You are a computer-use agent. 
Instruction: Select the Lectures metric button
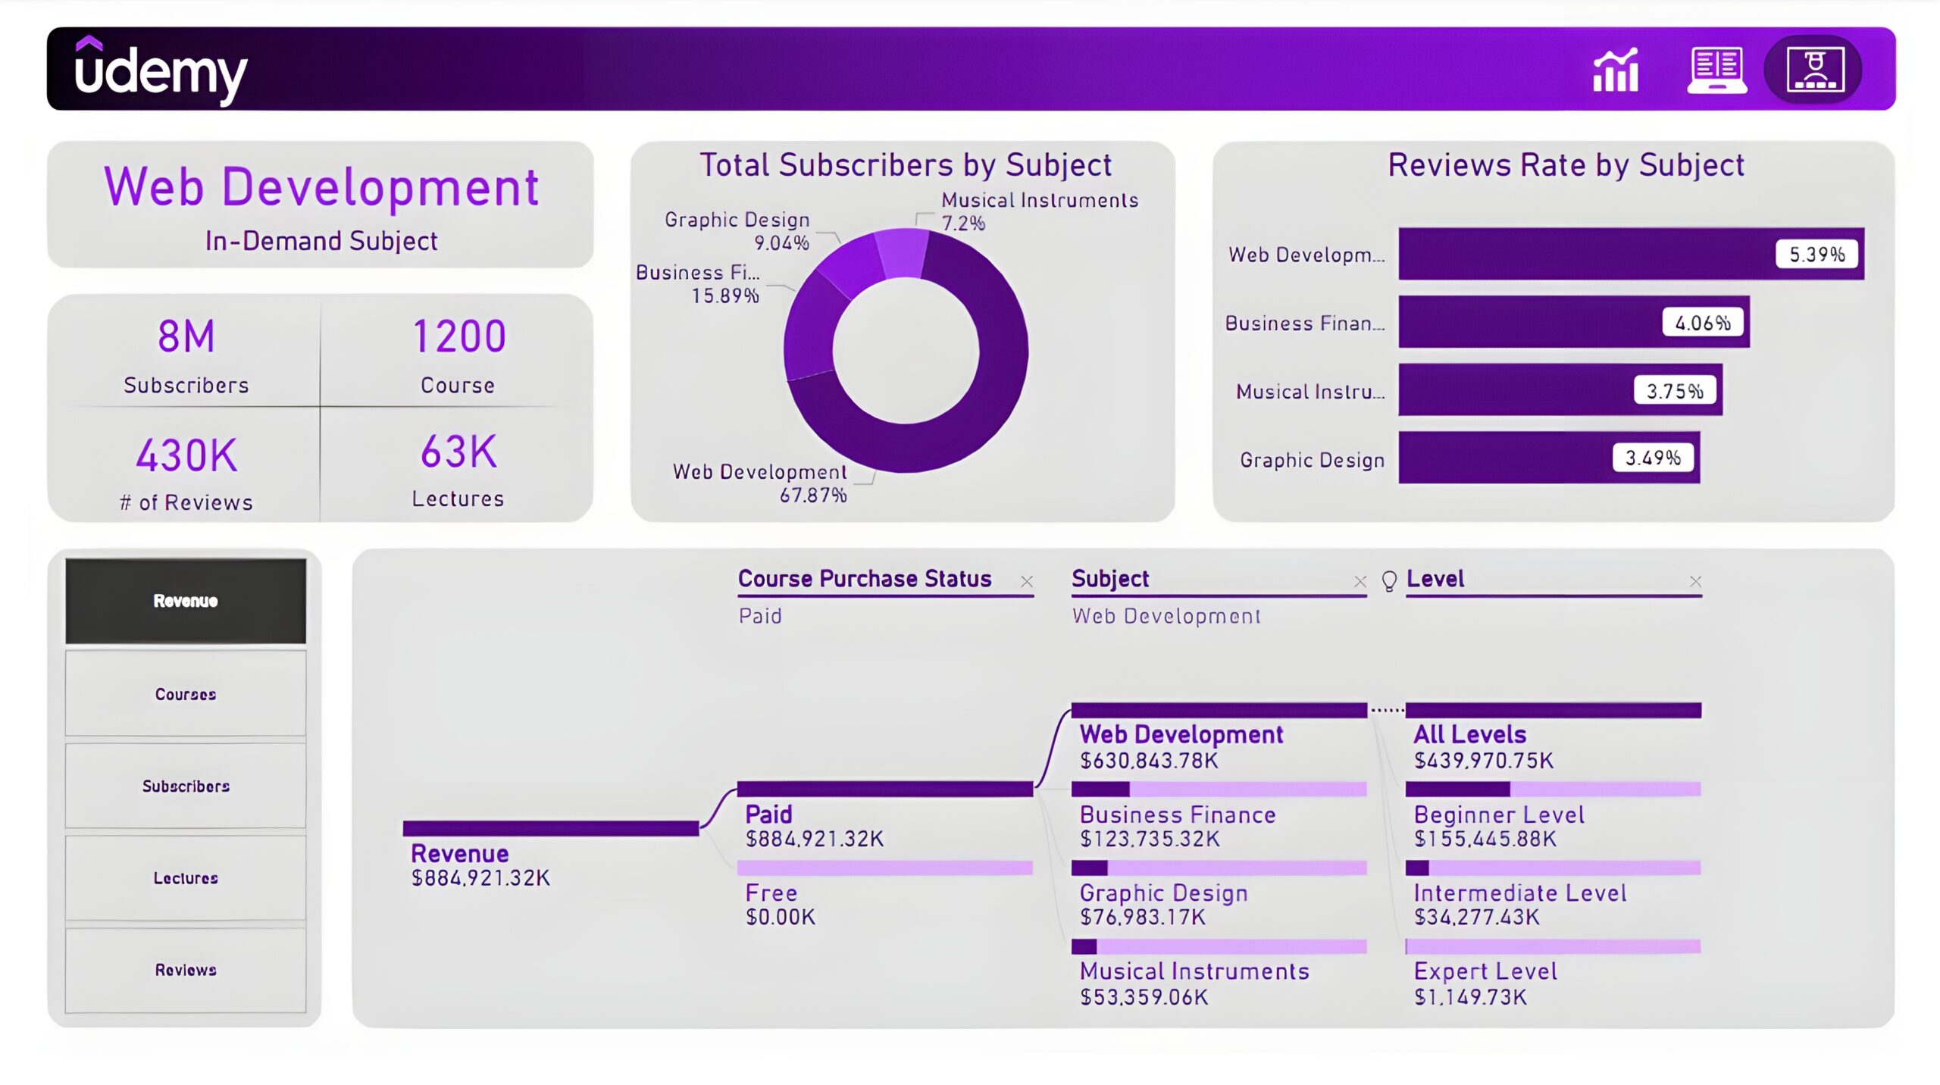[186, 878]
